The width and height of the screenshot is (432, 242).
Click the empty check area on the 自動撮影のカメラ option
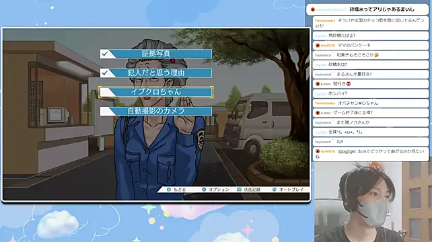[106, 111]
